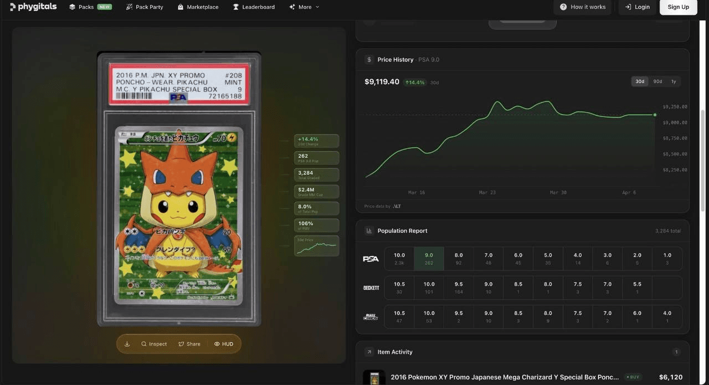
Task: Click the ALT price data logo
Action: click(397, 206)
